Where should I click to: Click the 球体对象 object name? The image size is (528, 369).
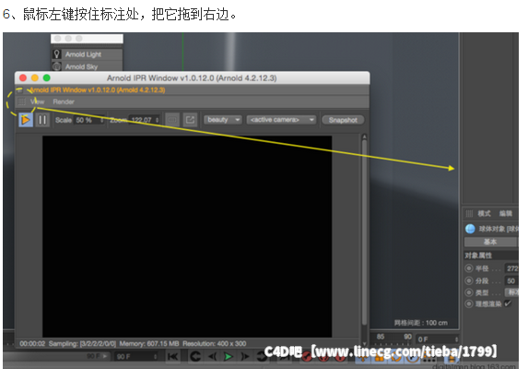click(x=499, y=229)
